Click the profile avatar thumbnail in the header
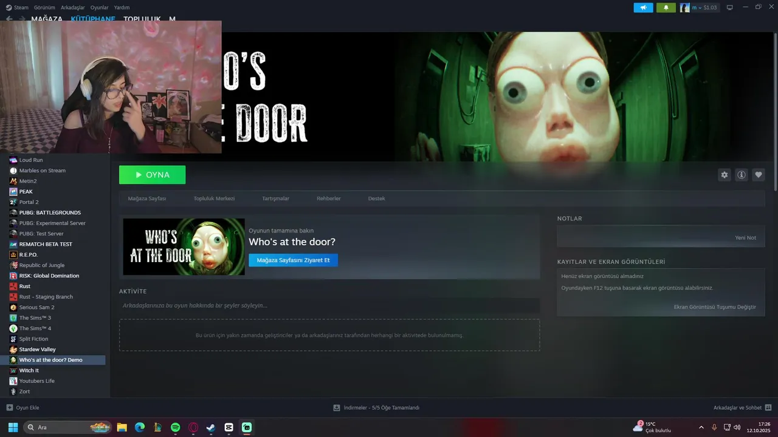 pos(685,7)
